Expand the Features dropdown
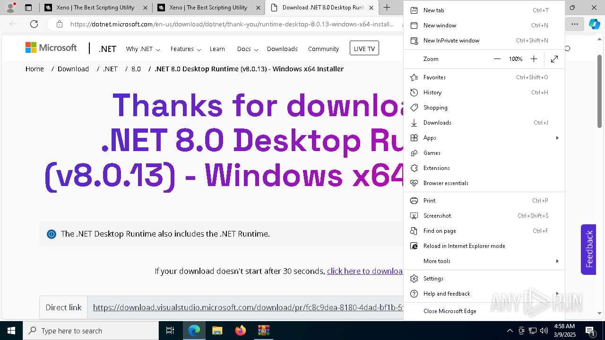The width and height of the screenshot is (605, 340). pos(185,49)
